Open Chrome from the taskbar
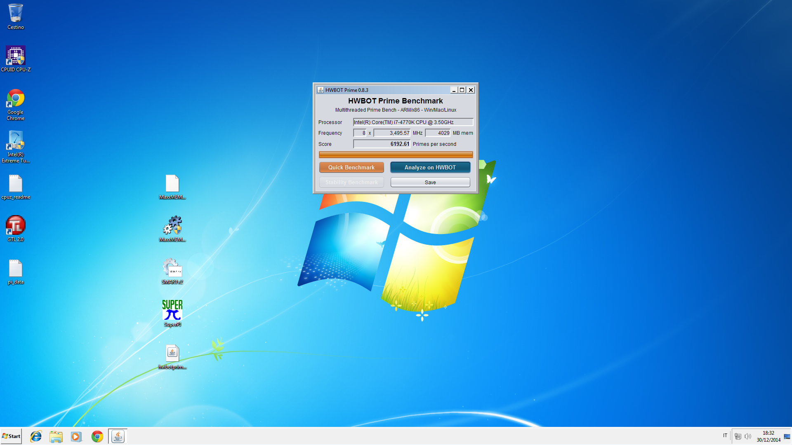The image size is (792, 445). pos(97,436)
